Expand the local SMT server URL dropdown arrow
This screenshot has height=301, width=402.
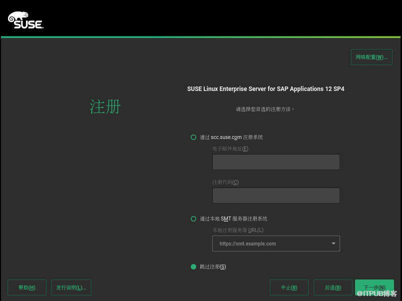(x=333, y=243)
